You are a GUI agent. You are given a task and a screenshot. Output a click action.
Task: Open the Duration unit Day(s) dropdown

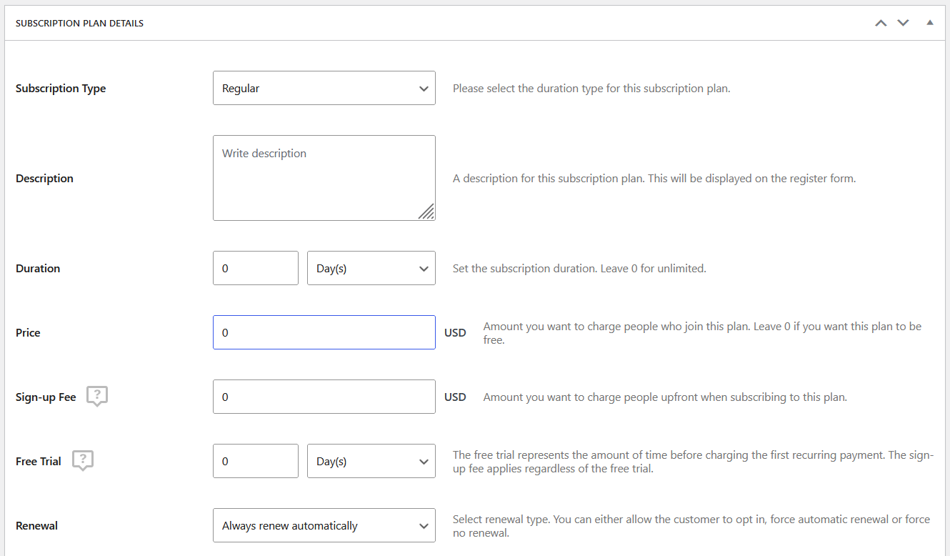371,268
